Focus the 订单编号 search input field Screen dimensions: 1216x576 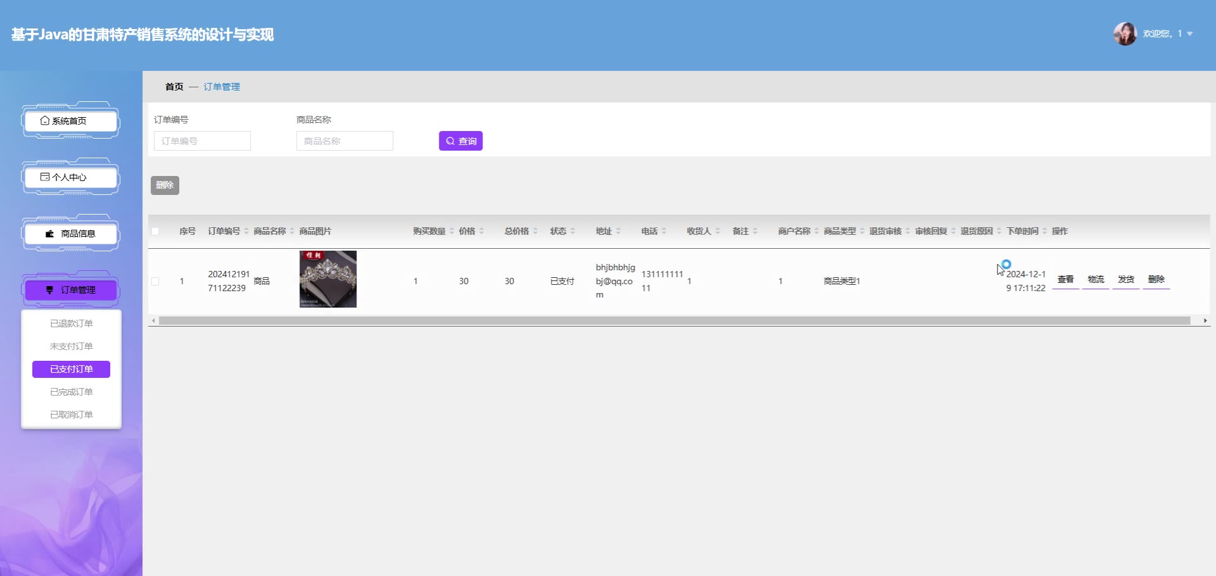coord(202,141)
